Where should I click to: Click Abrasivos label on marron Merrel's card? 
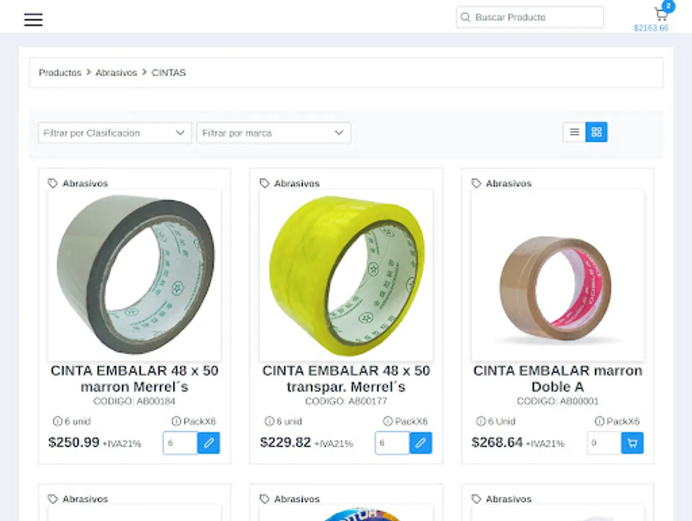(85, 184)
